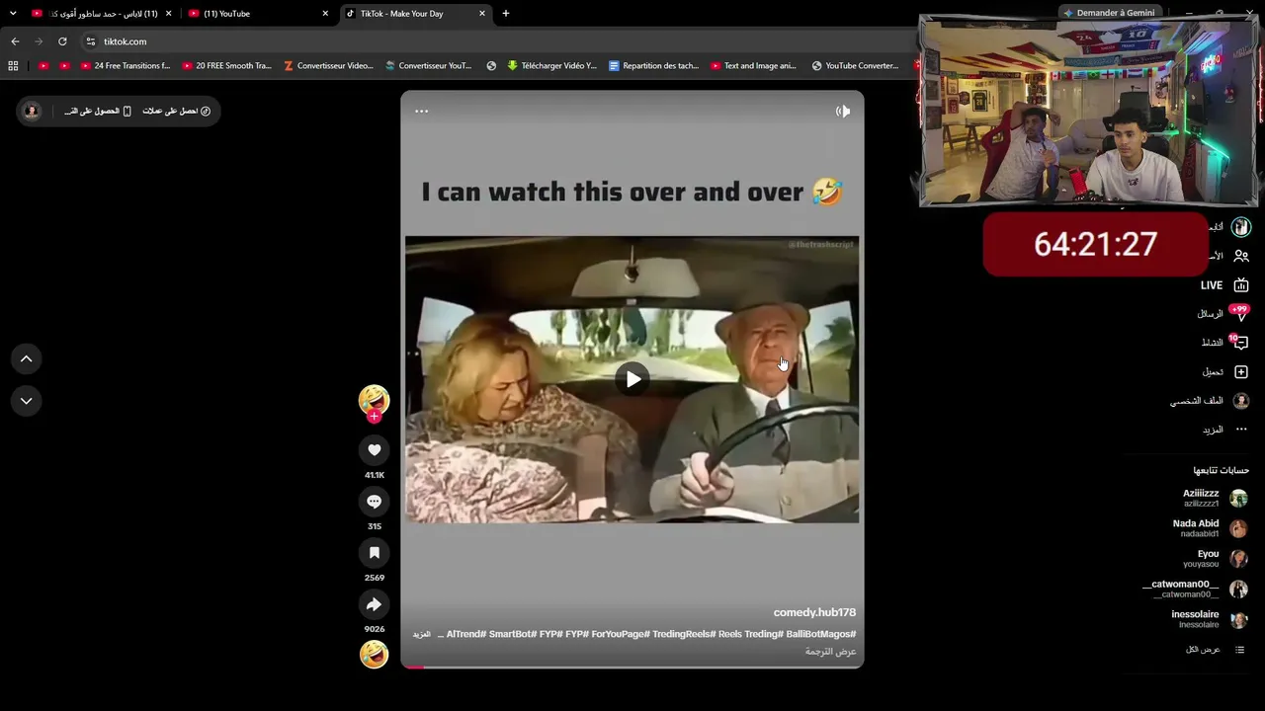The height and width of the screenshot is (711, 1265).
Task: Seek on the video progress bar
Action: [632, 667]
